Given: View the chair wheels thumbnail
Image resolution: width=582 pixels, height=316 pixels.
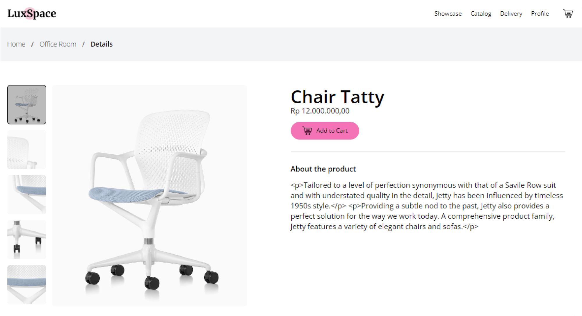Looking at the screenshot, I should point(27,240).
